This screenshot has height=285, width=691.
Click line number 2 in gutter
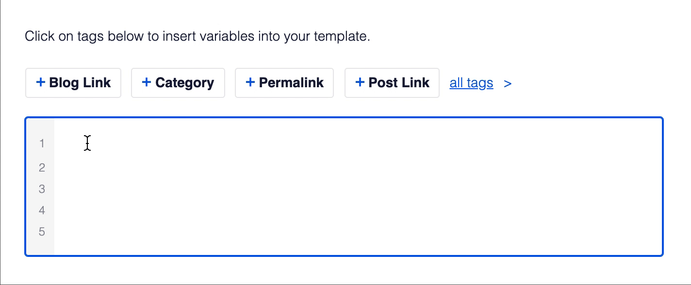pos(42,168)
